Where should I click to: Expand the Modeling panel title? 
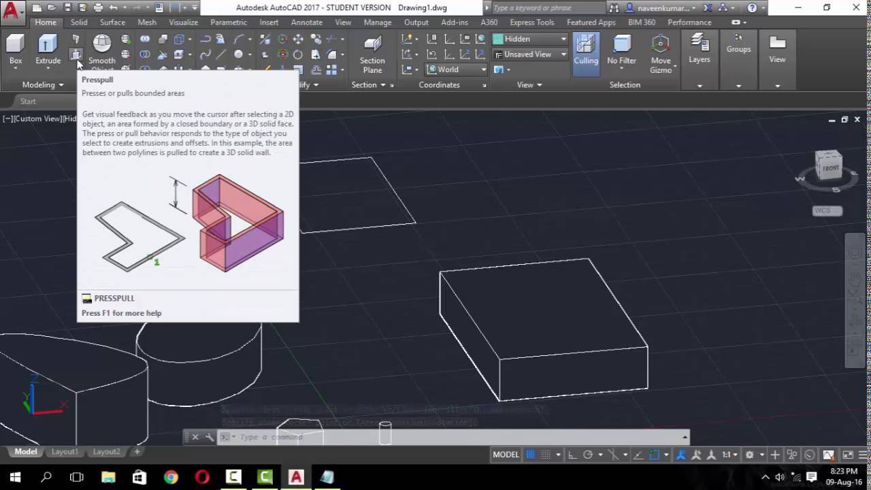pyautogui.click(x=42, y=85)
